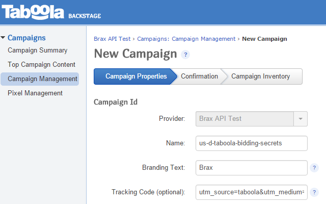Image resolution: width=326 pixels, height=204 pixels.
Task: Open help icon beside New Campaign heading
Action: click(185, 55)
